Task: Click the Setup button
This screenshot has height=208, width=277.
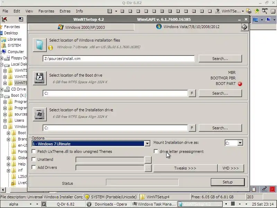Action: [227, 182]
